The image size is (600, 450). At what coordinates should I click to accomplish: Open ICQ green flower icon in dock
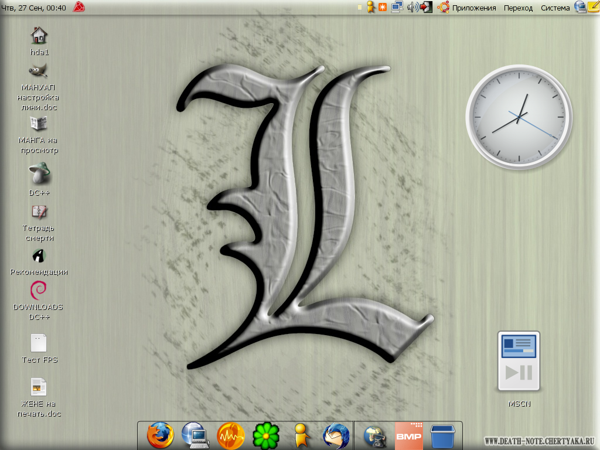[x=265, y=436]
